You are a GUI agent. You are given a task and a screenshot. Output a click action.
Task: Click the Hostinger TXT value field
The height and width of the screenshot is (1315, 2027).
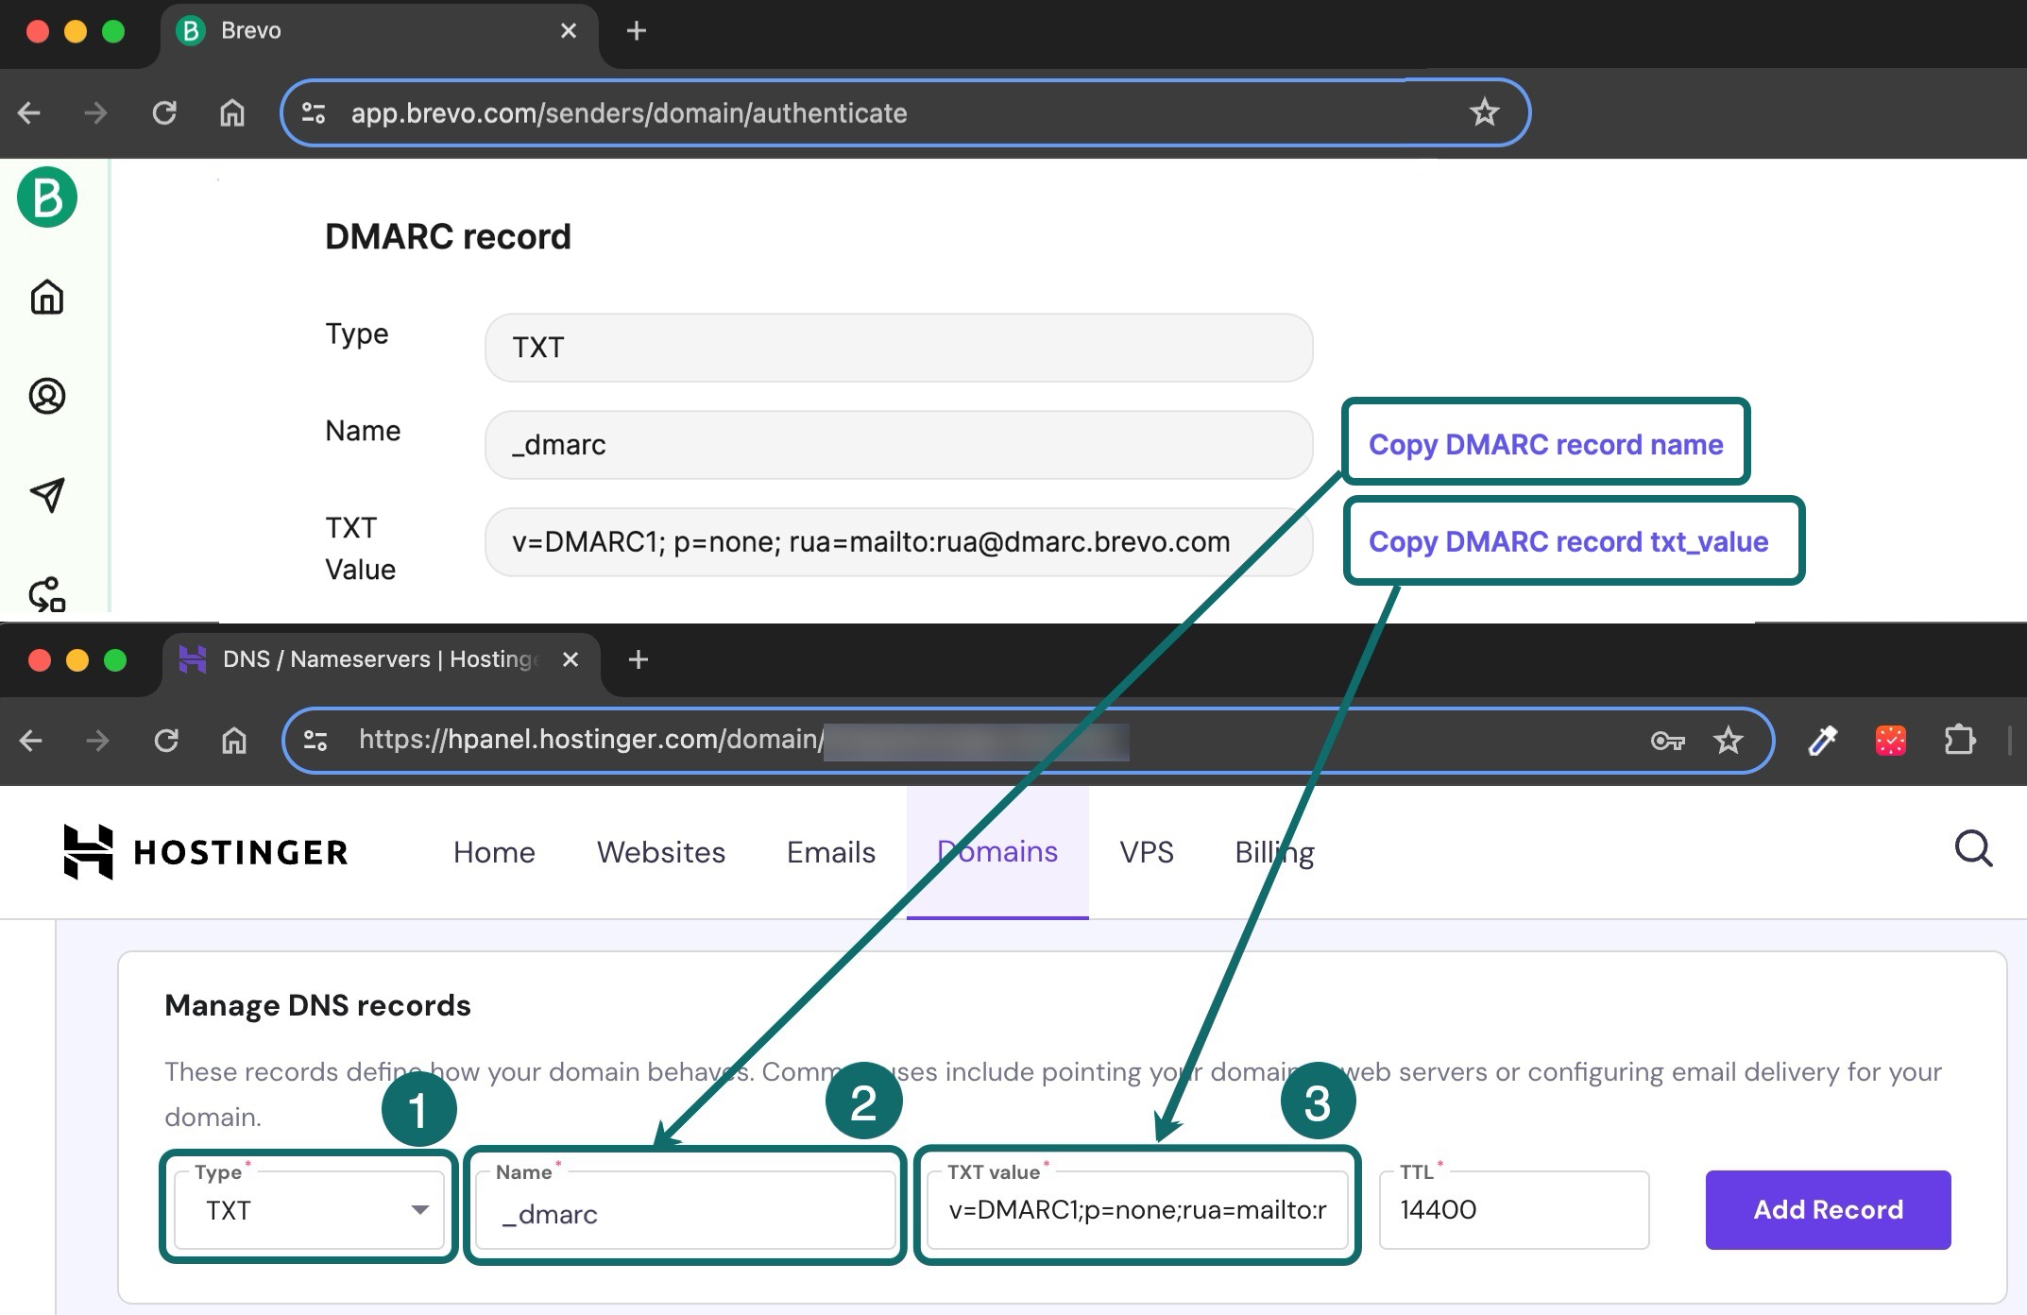point(1137,1210)
